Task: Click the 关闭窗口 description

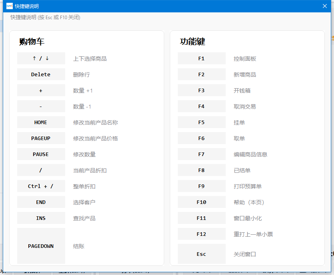Action: point(245,254)
